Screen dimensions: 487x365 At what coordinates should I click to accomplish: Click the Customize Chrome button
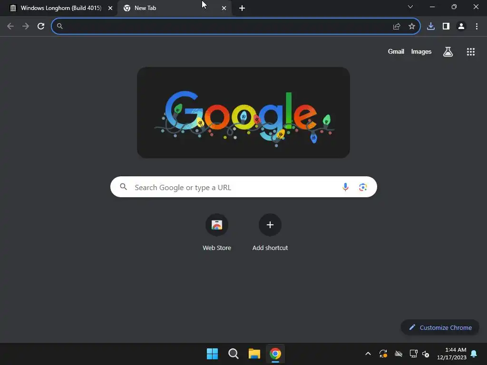440,327
